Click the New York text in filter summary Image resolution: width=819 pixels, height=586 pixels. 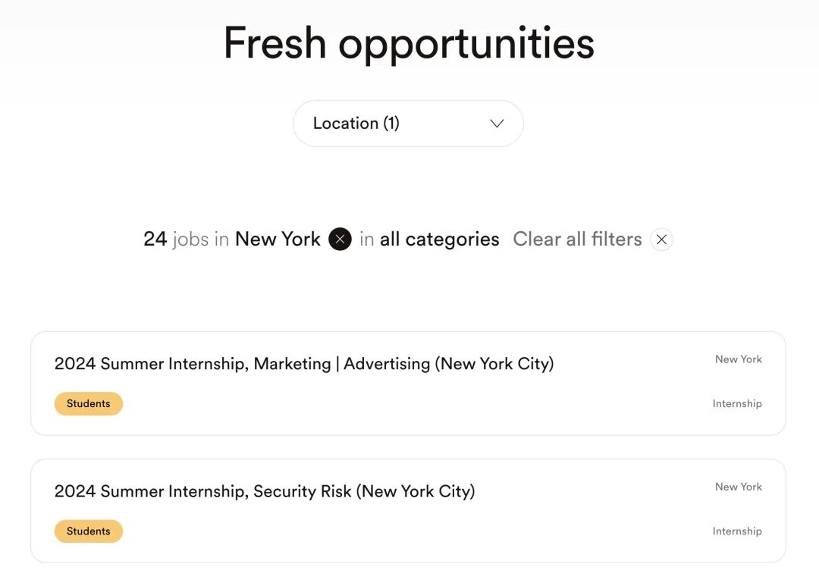278,240
